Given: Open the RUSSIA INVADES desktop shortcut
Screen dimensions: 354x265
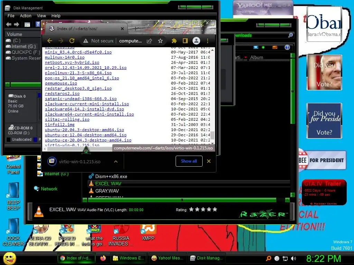Looking at the screenshot, I should pos(121,235).
